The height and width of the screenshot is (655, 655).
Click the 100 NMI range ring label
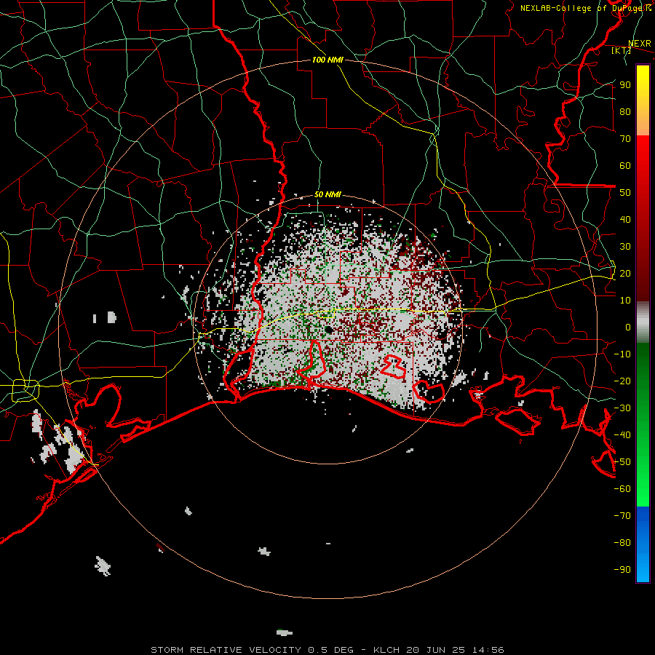click(327, 60)
